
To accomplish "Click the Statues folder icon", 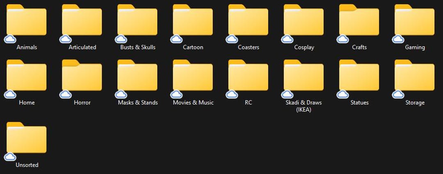I will click(x=359, y=75).
